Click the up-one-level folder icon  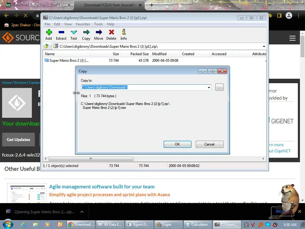coord(46,46)
